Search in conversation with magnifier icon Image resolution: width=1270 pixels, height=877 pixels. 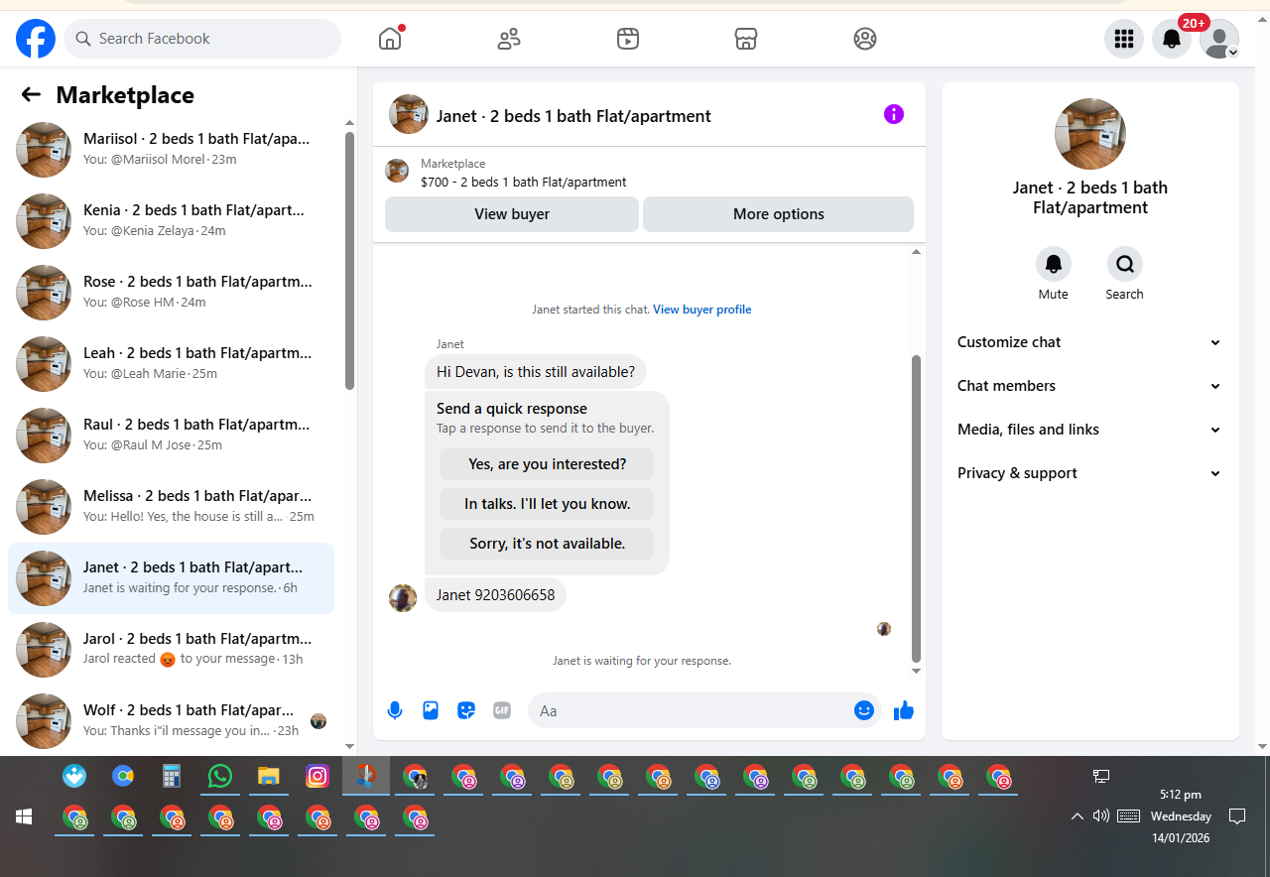coord(1125,264)
